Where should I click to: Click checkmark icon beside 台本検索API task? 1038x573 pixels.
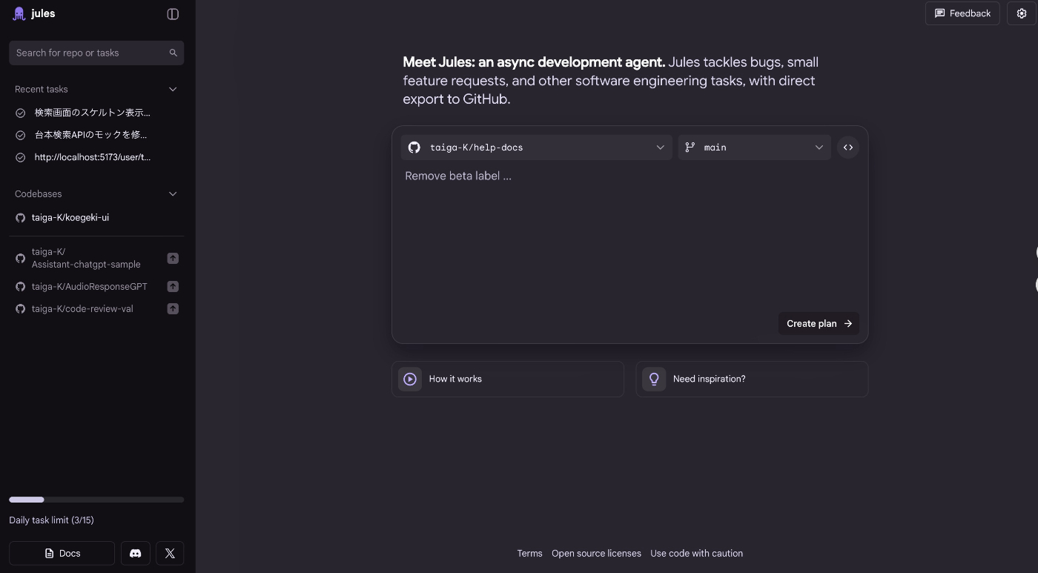click(21, 135)
